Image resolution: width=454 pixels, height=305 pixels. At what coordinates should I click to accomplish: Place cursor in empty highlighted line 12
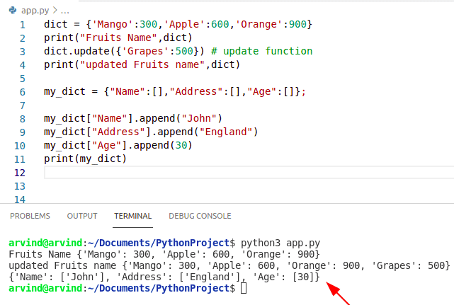(249, 173)
